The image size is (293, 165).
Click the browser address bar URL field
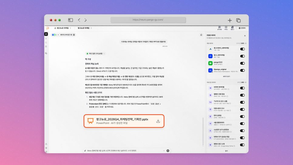148,20
